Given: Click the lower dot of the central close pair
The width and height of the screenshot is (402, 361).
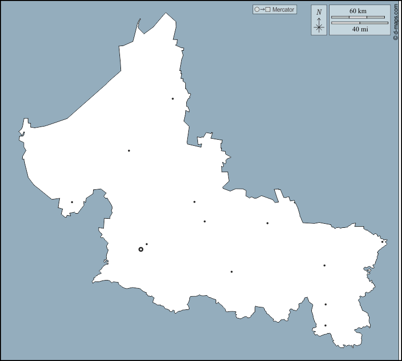Looking at the screenshot, I should 205,221.
